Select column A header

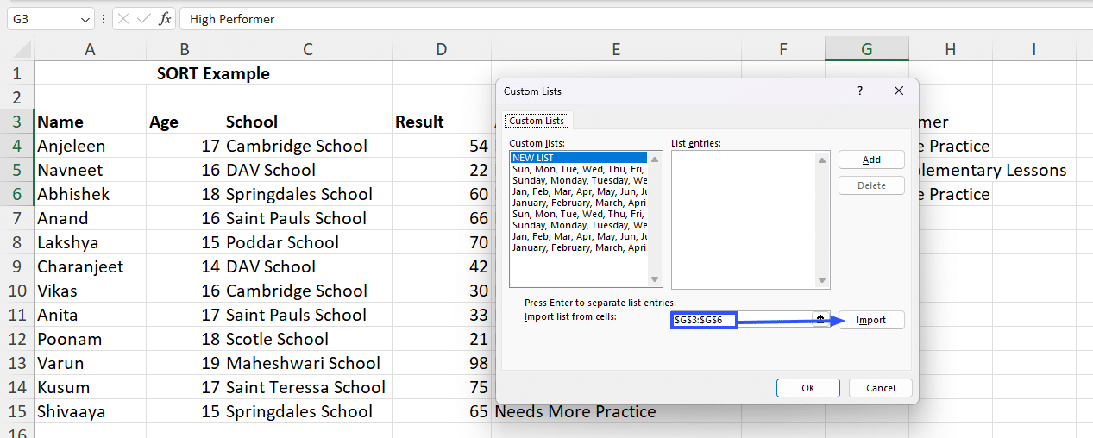90,50
